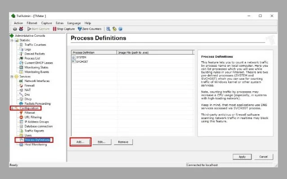Select Traffic Reports icon in tree
Screen dimensions: 287x179
(x=21, y=131)
